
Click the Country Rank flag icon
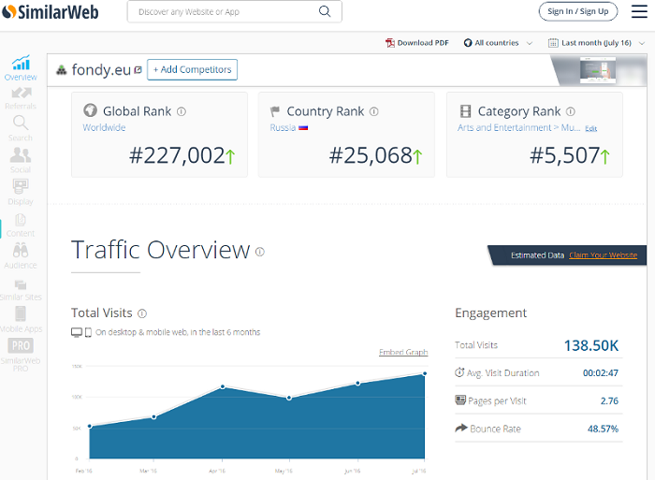click(x=275, y=111)
